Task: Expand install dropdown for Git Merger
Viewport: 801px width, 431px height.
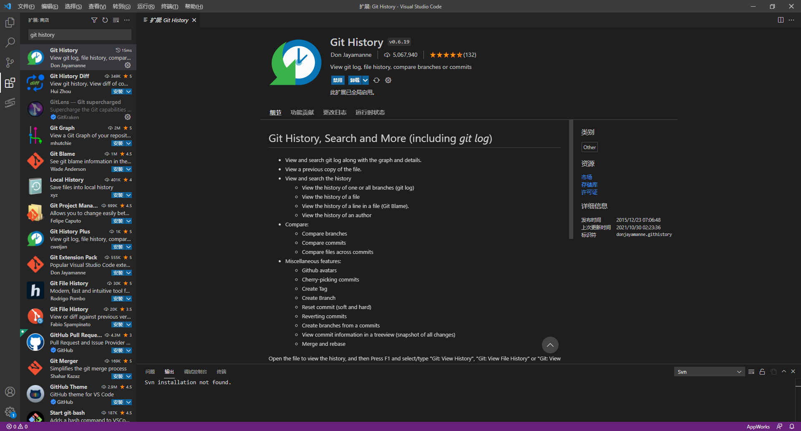Action: tap(128, 376)
